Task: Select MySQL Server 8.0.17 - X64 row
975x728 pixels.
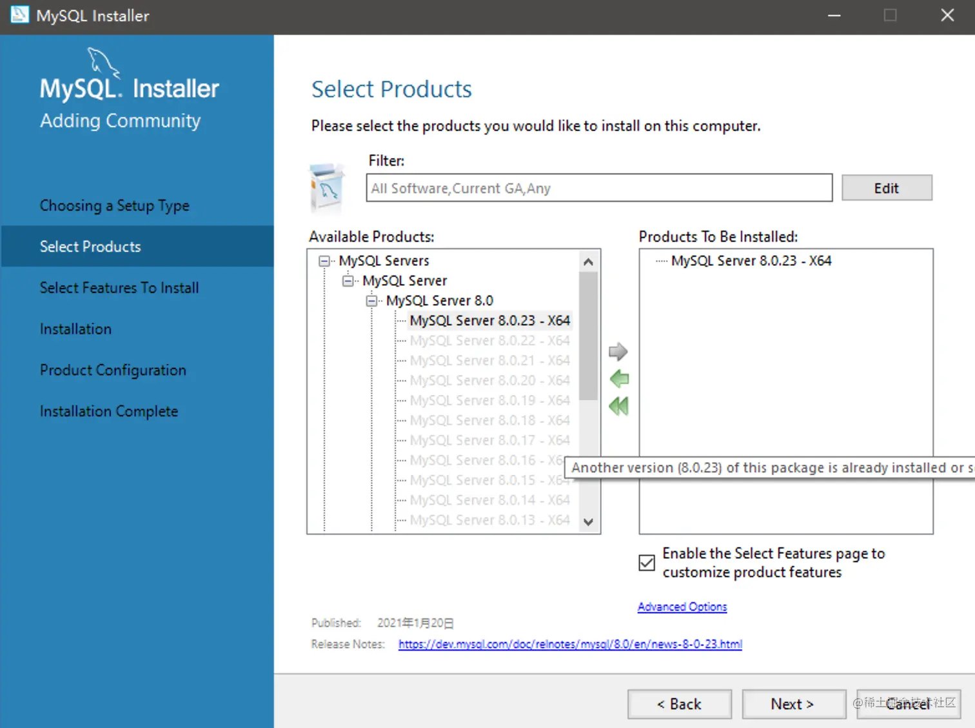Action: [x=489, y=441]
